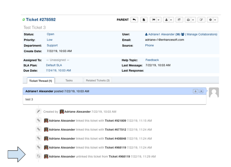Image resolution: width=231 pixels, height=167 pixels.
Task: Click the Open status link
Action: (51, 34)
